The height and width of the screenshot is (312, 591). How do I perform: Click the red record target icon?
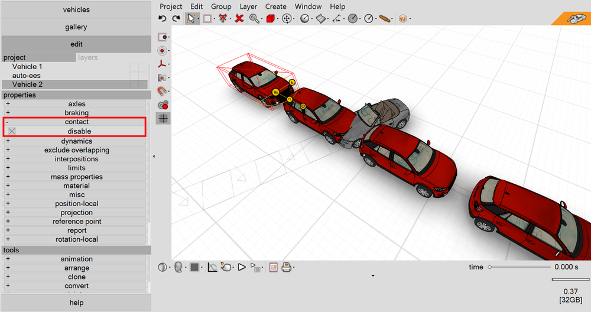click(162, 50)
